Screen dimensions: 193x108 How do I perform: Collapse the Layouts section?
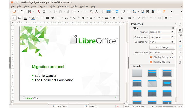pos(132,66)
